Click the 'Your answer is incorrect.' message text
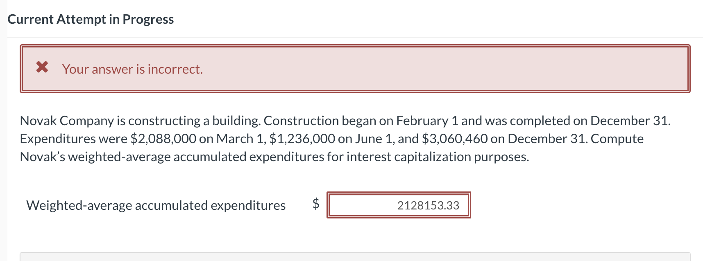The width and height of the screenshot is (703, 261). tap(132, 69)
